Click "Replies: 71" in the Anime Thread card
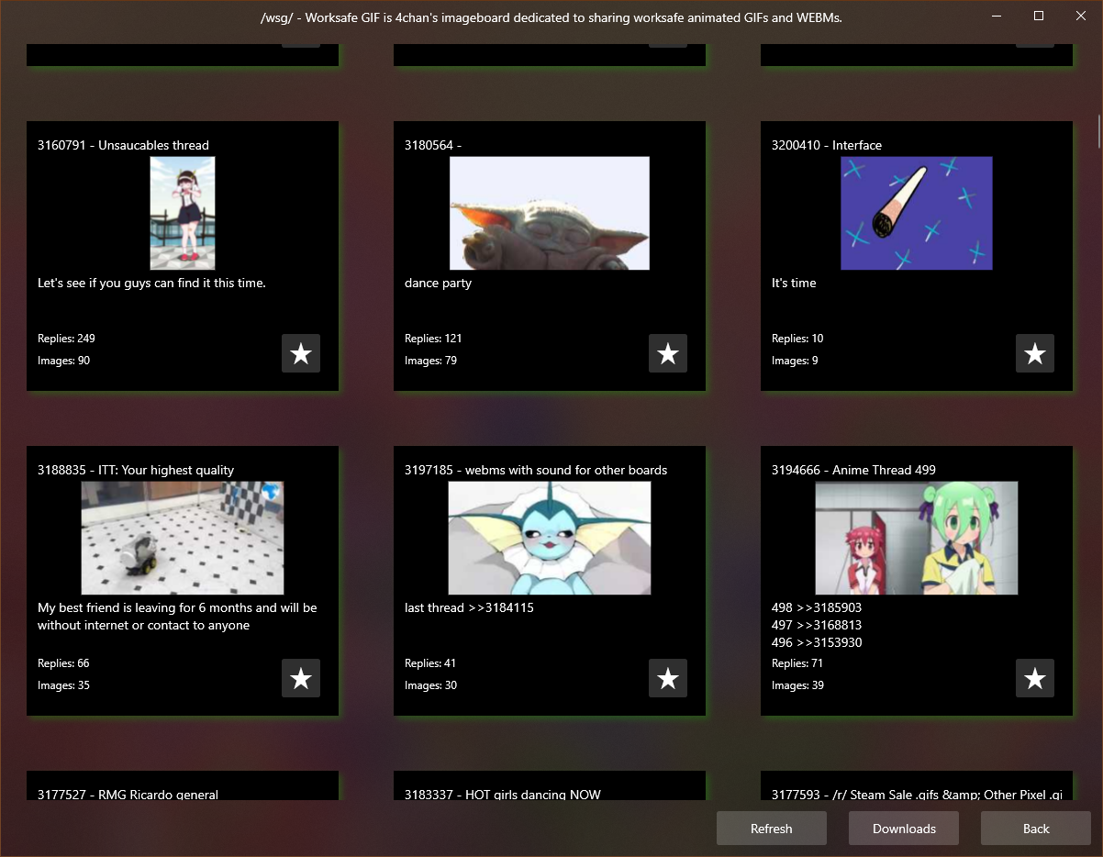This screenshot has height=857, width=1103. [797, 663]
